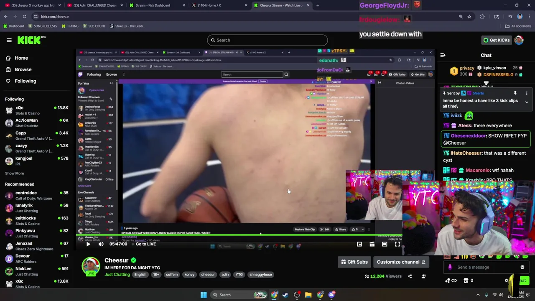This screenshot has width=535, height=301.
Task: Open Capp channel in sidebar
Action: (36, 135)
